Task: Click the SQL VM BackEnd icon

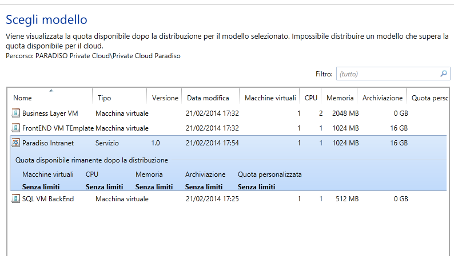Action: [15, 199]
